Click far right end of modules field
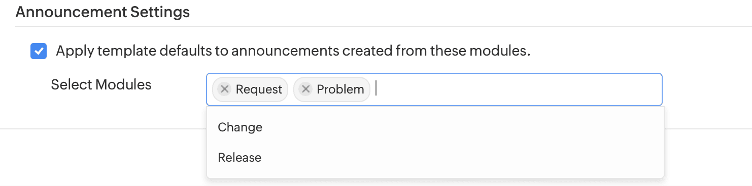752x186 pixels. [x=652, y=89]
